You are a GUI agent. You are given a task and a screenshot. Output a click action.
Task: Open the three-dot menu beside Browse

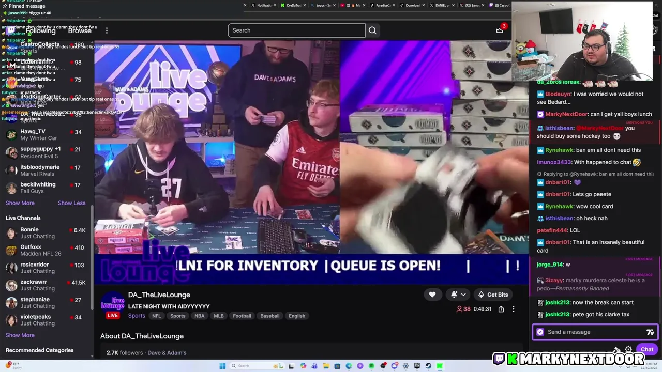click(x=107, y=30)
